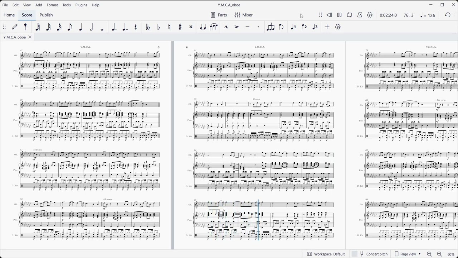Pause playback
The height and width of the screenshot is (258, 458).
[339, 15]
